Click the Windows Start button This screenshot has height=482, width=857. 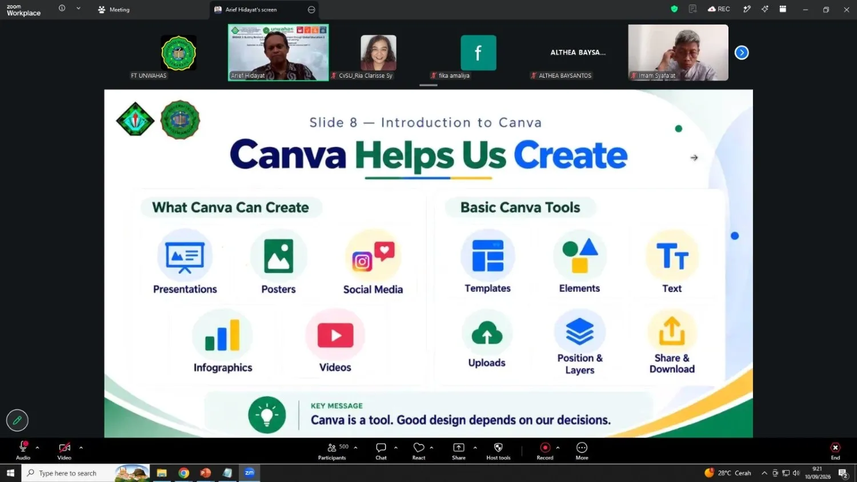pyautogui.click(x=10, y=473)
